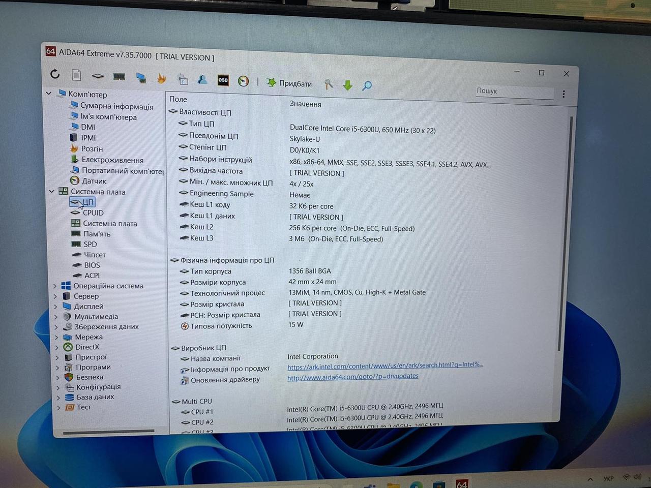Select the Чіпсет tree item
This screenshot has height=488, width=651.
coord(95,255)
